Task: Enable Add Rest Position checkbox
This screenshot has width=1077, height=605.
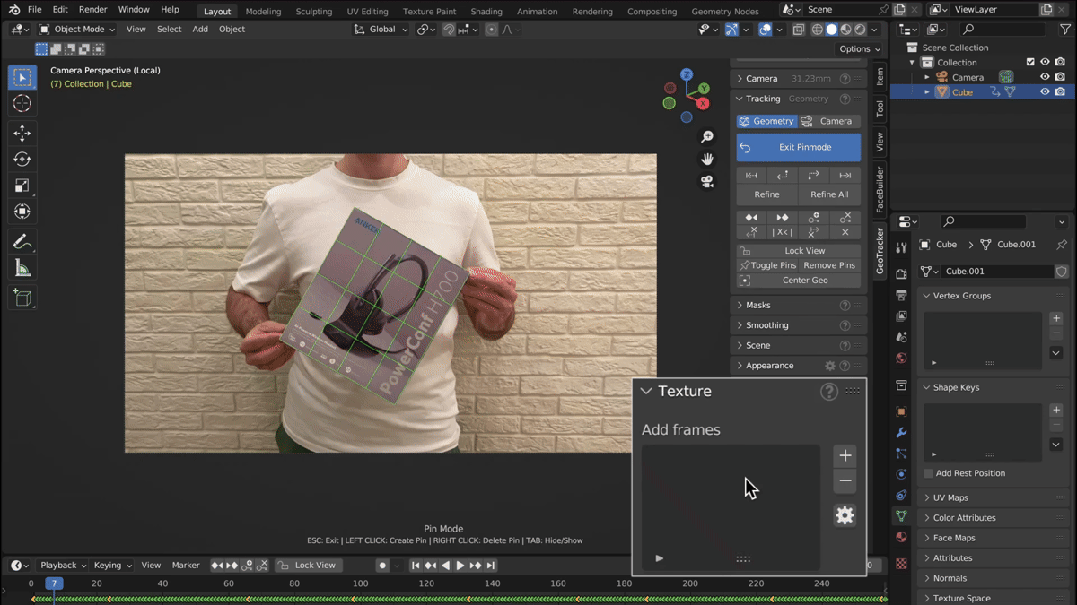Action: pyautogui.click(x=928, y=473)
